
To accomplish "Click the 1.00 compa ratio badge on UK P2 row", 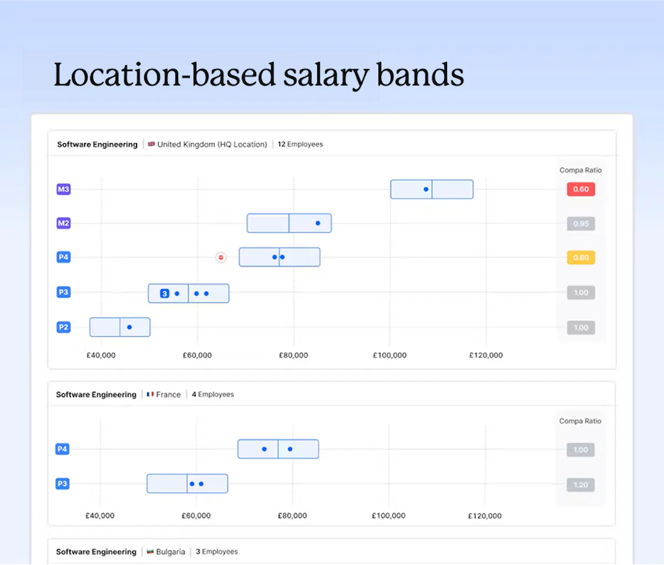I will (x=581, y=327).
